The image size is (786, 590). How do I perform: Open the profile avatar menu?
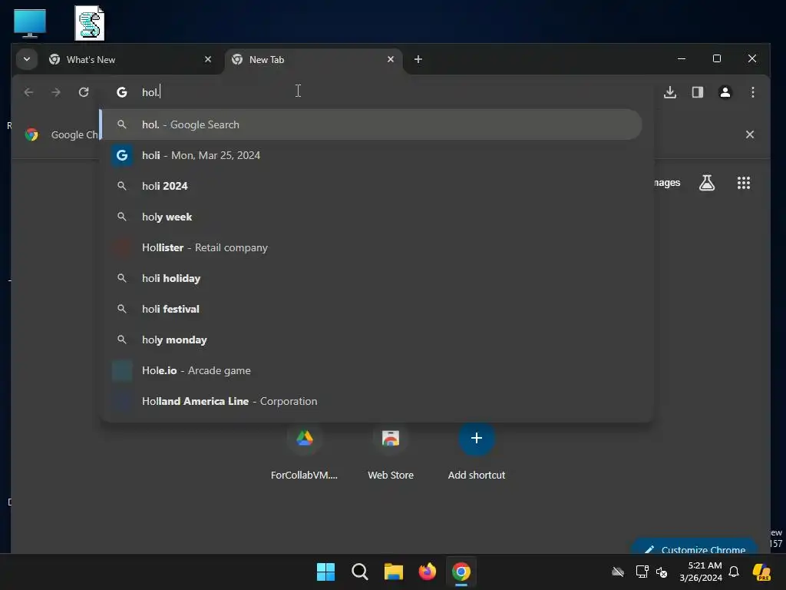point(725,92)
